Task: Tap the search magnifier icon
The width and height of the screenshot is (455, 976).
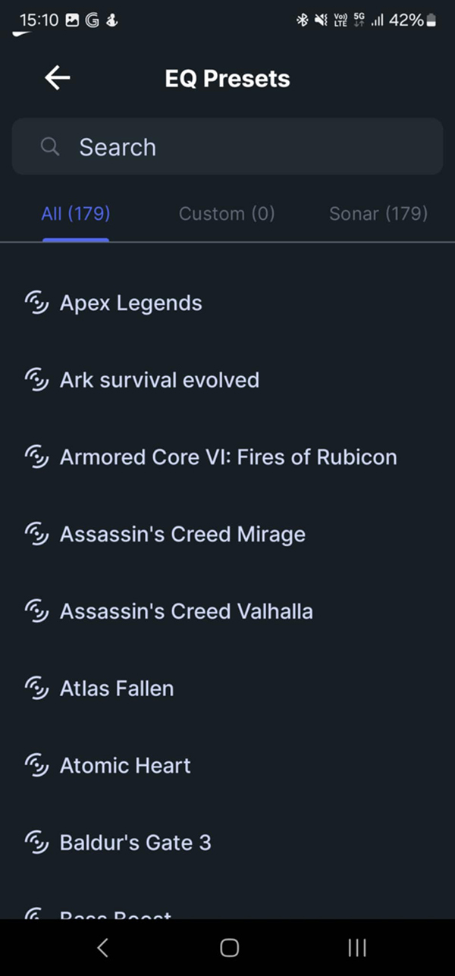Action: pos(50,146)
